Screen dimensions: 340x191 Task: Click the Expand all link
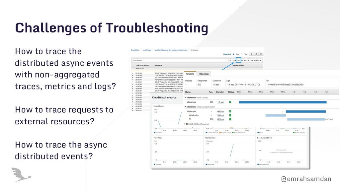click(227, 54)
